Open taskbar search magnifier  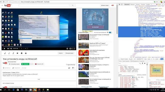coord(5,90)
